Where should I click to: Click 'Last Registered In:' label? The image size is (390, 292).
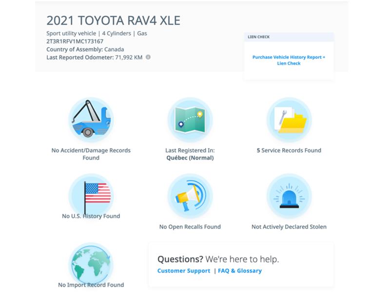tap(190, 150)
